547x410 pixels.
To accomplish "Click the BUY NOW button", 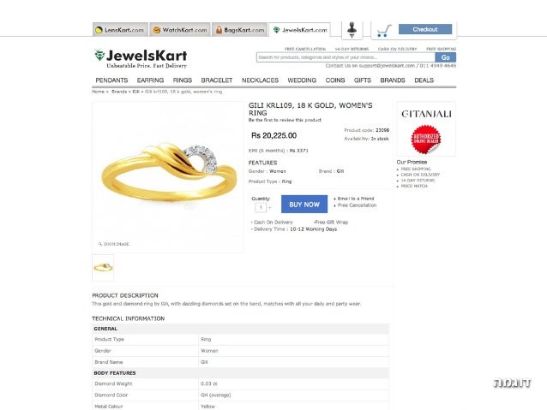I will point(304,204).
